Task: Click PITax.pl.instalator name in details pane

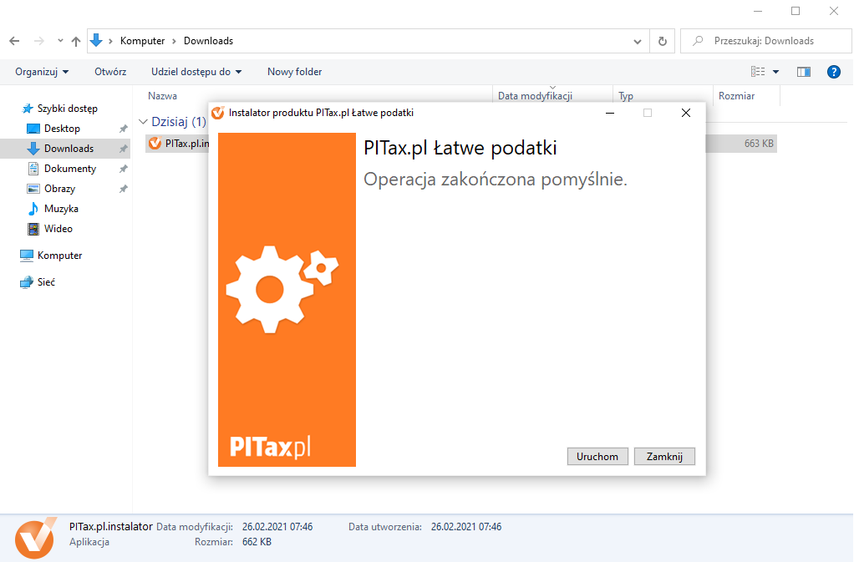Action: pyautogui.click(x=110, y=527)
